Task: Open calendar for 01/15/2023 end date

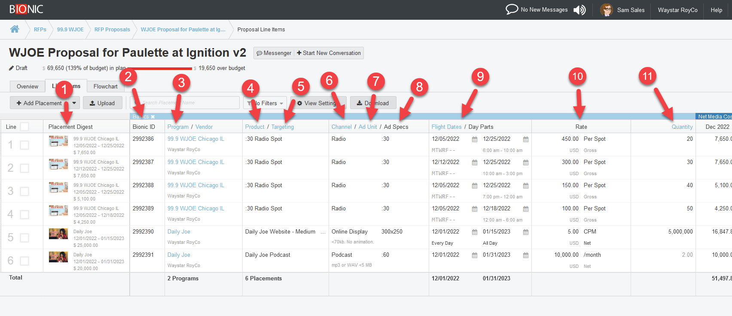Action: pos(526,232)
